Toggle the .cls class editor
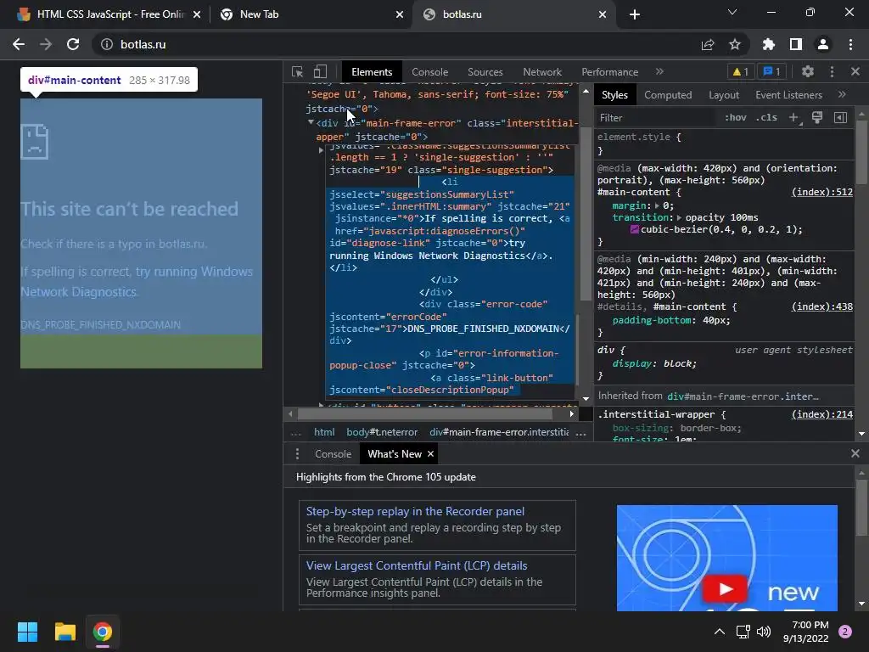Viewport: 869px width, 652px height. tap(766, 117)
